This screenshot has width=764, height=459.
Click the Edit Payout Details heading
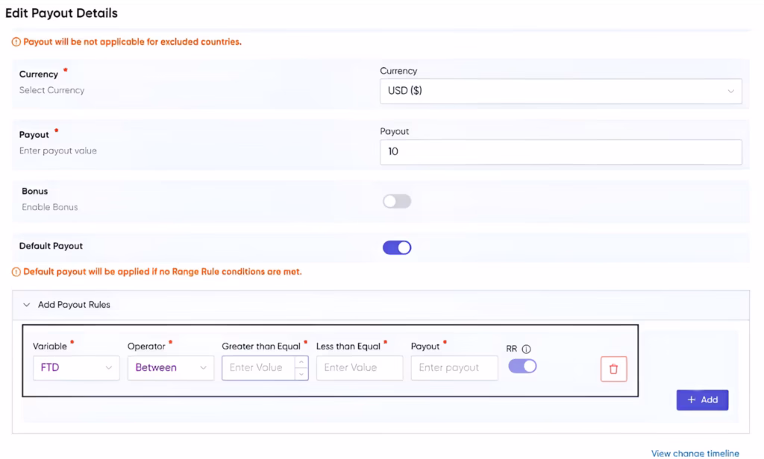(x=61, y=13)
